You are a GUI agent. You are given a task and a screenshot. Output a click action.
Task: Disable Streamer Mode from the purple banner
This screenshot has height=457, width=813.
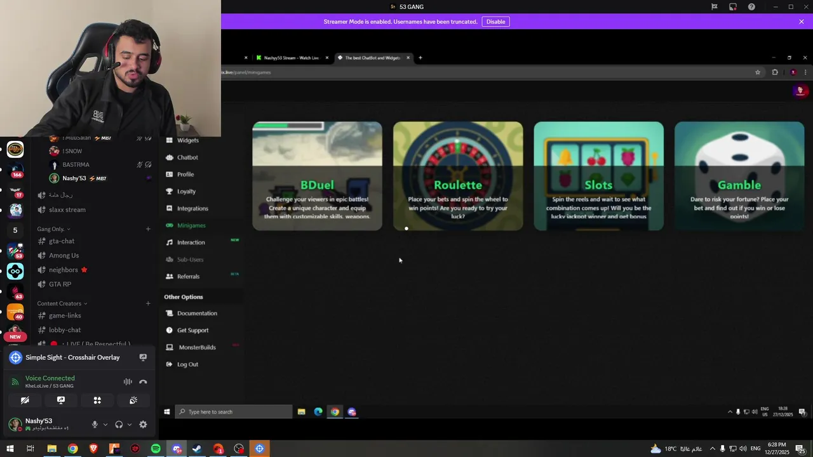pyautogui.click(x=495, y=22)
